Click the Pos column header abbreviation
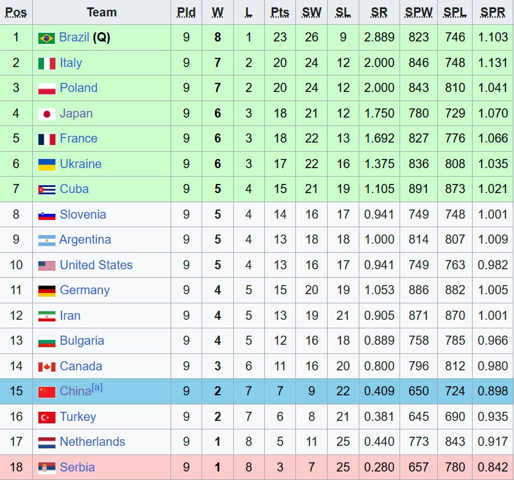The height and width of the screenshot is (480, 514). [16, 12]
